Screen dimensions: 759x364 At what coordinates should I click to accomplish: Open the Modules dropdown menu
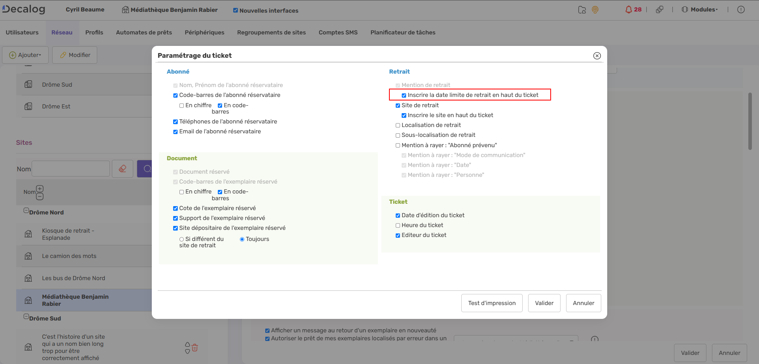(700, 9)
